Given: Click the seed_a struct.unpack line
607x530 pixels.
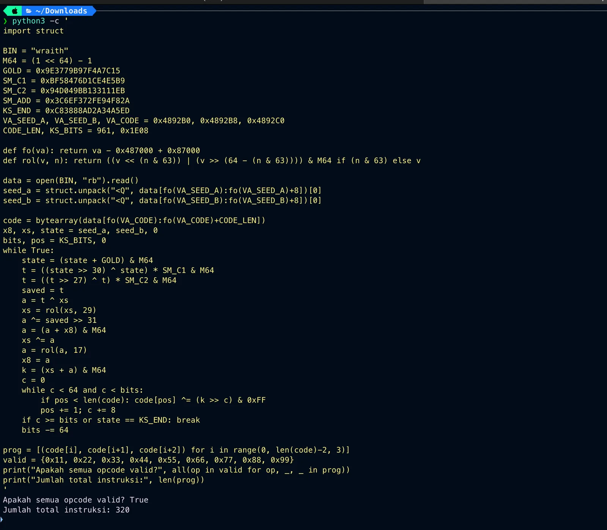Looking at the screenshot, I should click(162, 190).
